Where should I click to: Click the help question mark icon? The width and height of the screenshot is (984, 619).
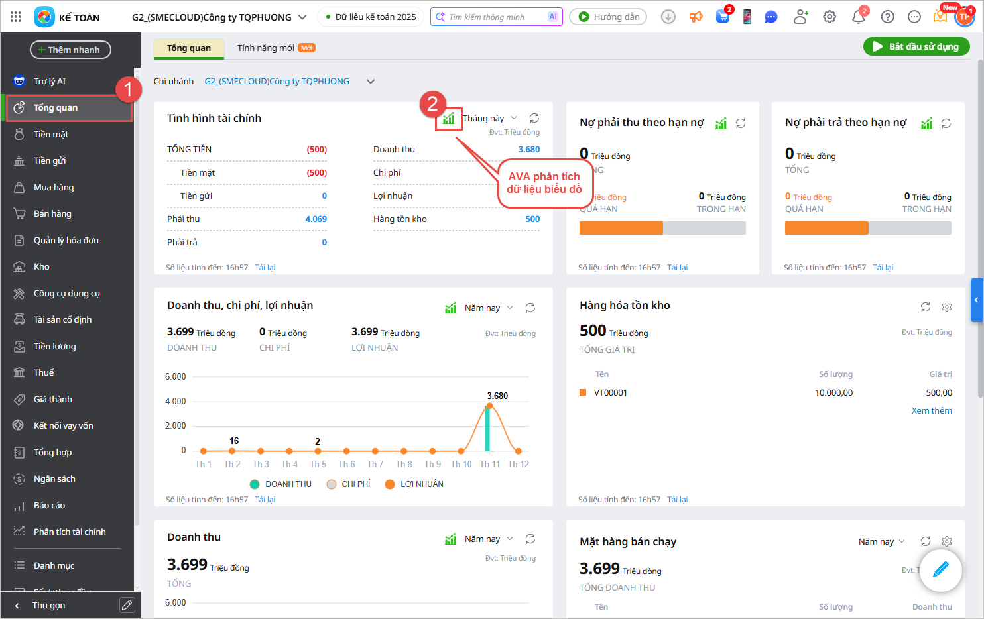[x=887, y=17]
